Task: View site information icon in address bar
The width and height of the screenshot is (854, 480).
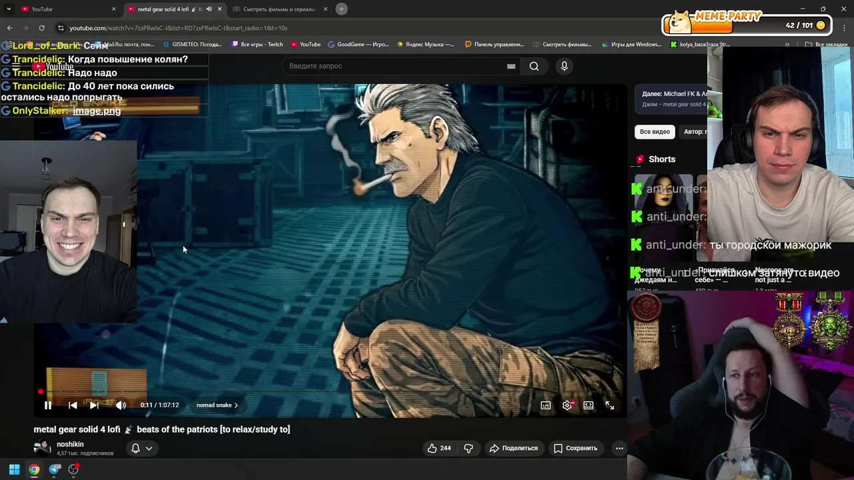Action: pos(61,28)
